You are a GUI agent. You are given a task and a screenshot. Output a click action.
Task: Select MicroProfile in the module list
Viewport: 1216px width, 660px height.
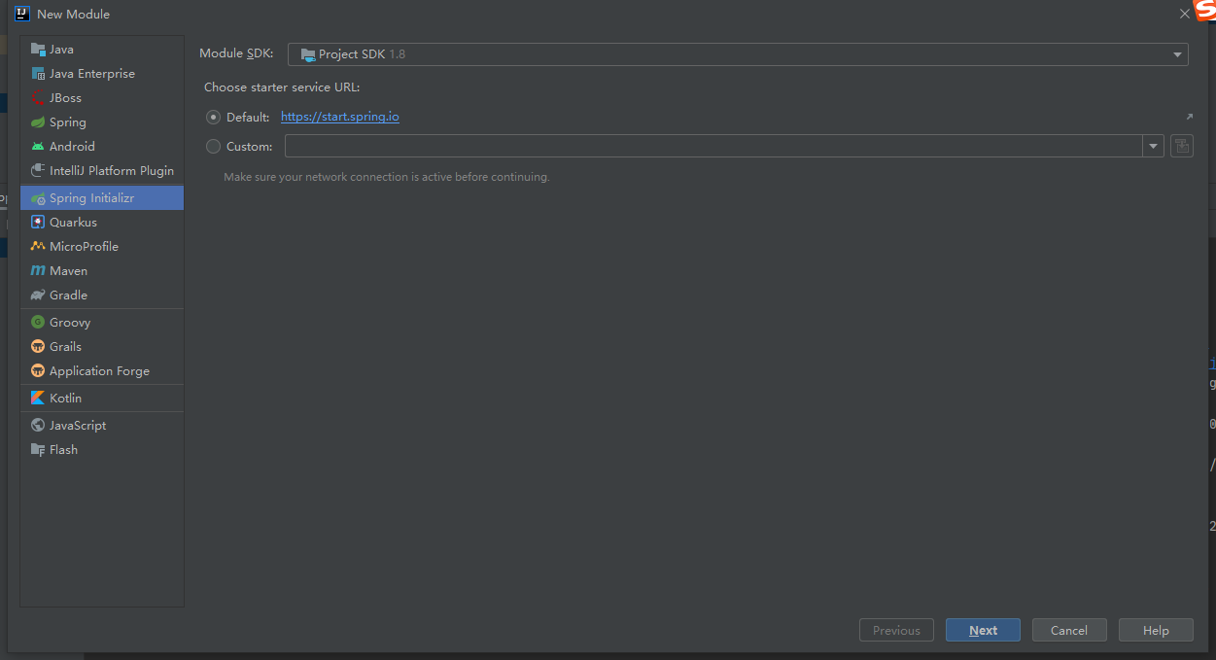(102, 247)
